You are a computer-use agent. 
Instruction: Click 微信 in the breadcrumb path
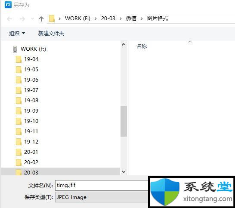tap(131, 18)
